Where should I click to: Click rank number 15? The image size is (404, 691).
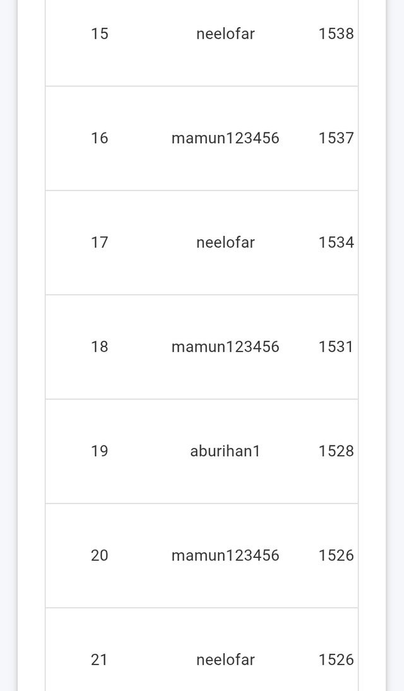[99, 34]
